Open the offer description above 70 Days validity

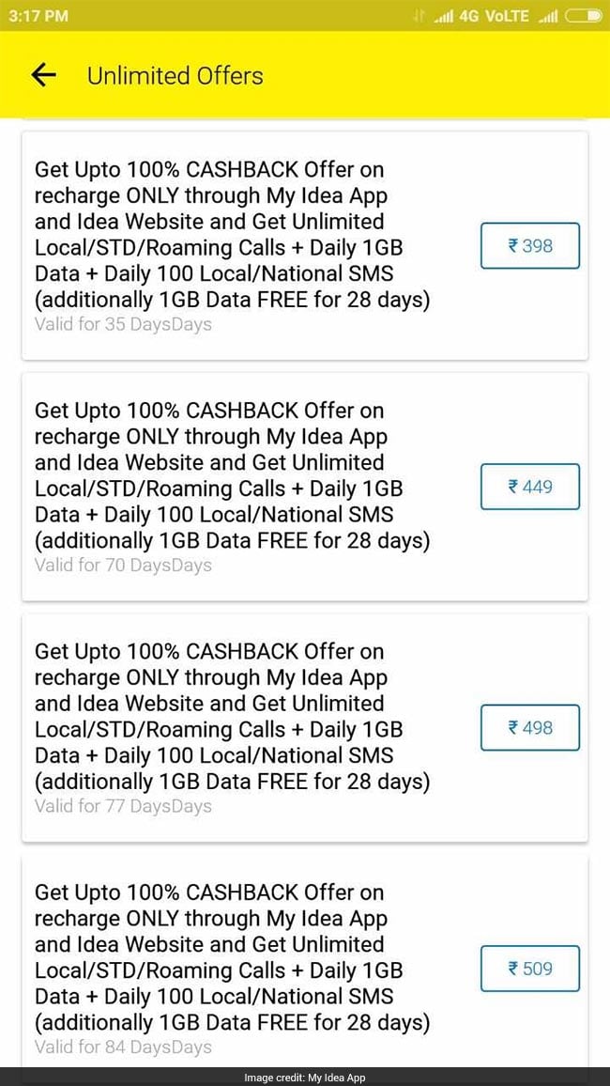coord(232,475)
